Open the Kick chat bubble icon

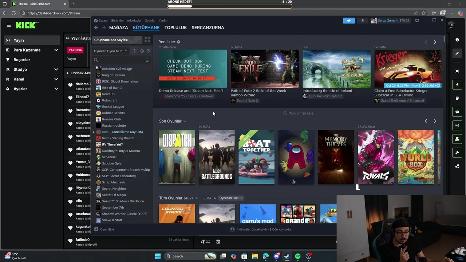coord(457,112)
